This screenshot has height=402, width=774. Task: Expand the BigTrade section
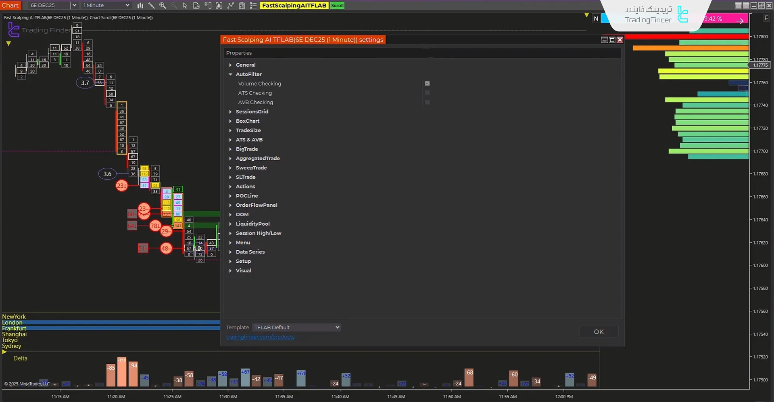click(x=230, y=149)
